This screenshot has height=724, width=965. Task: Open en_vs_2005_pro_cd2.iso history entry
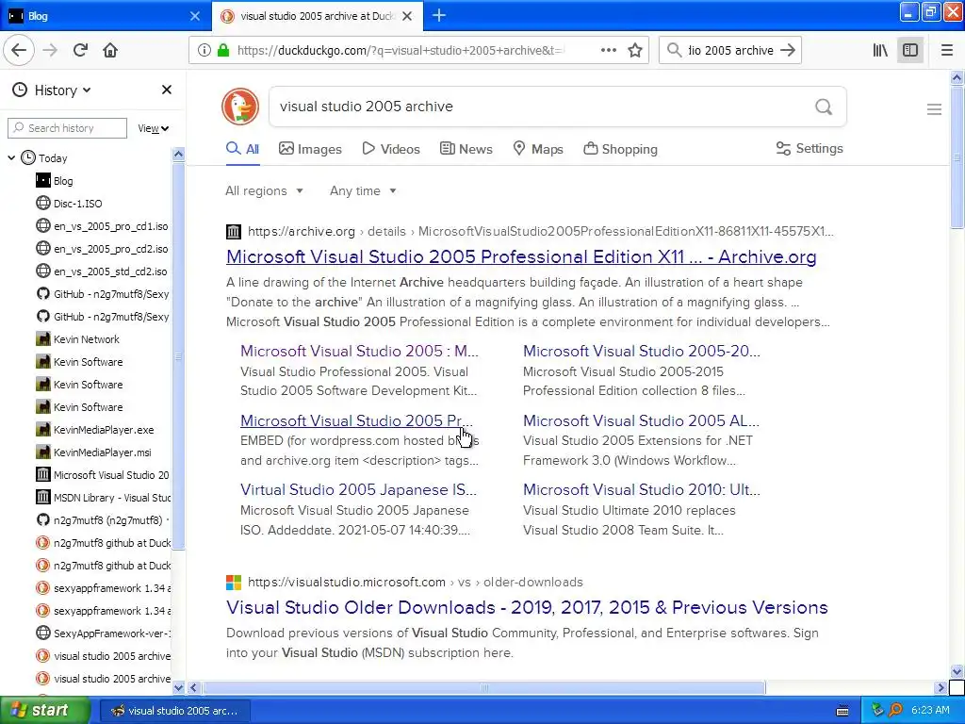click(x=102, y=249)
